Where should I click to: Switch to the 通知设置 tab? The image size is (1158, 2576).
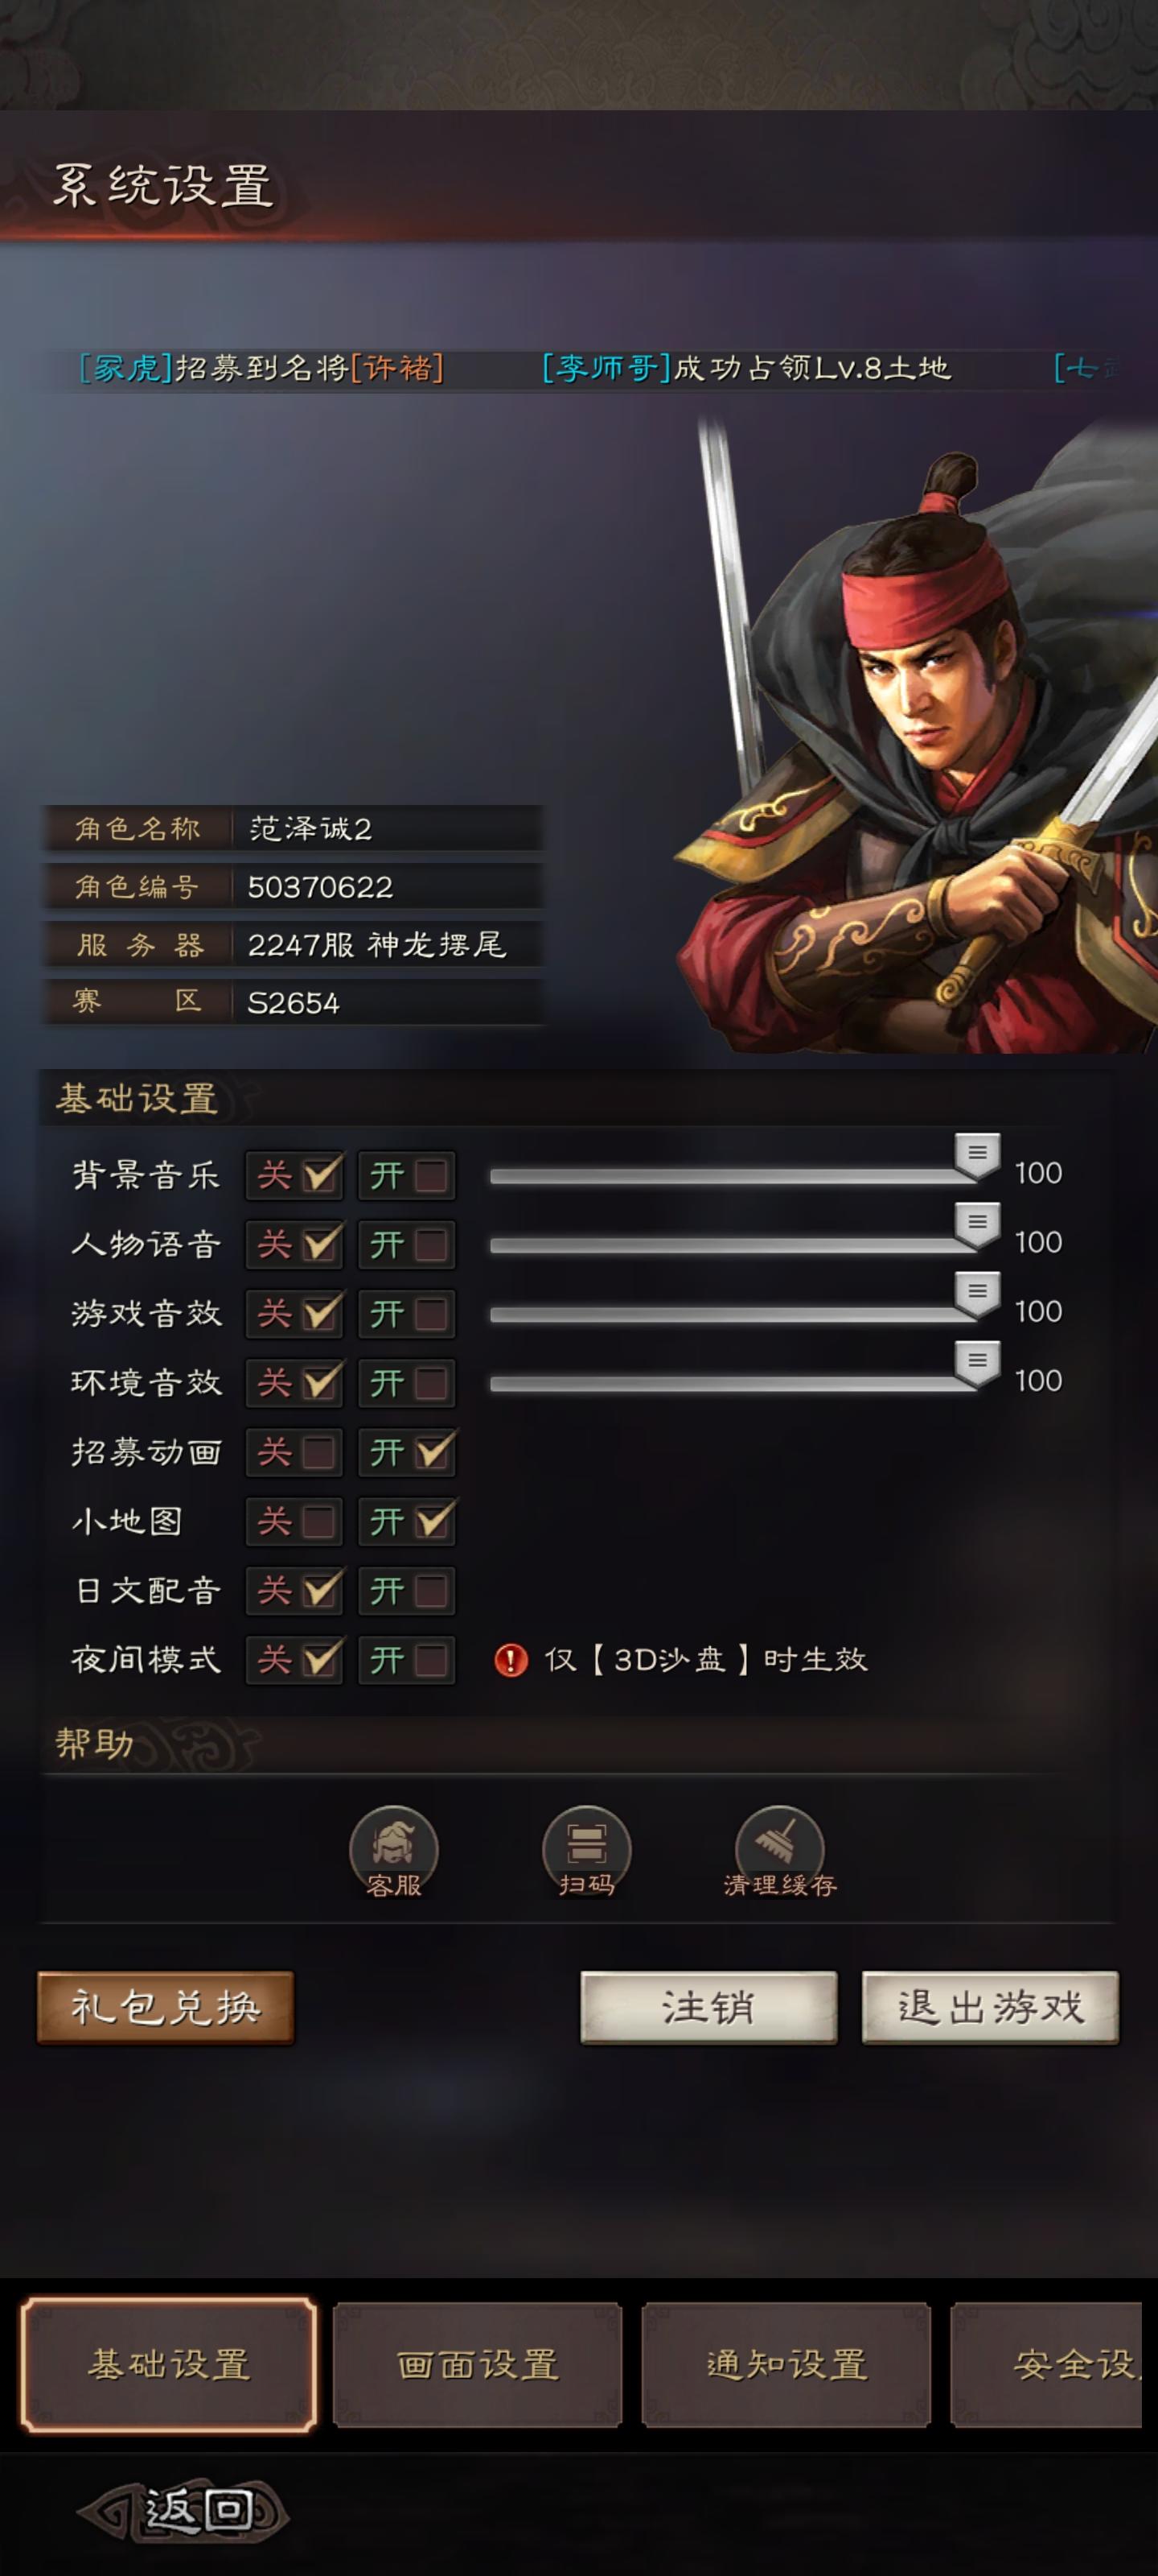(x=786, y=2365)
